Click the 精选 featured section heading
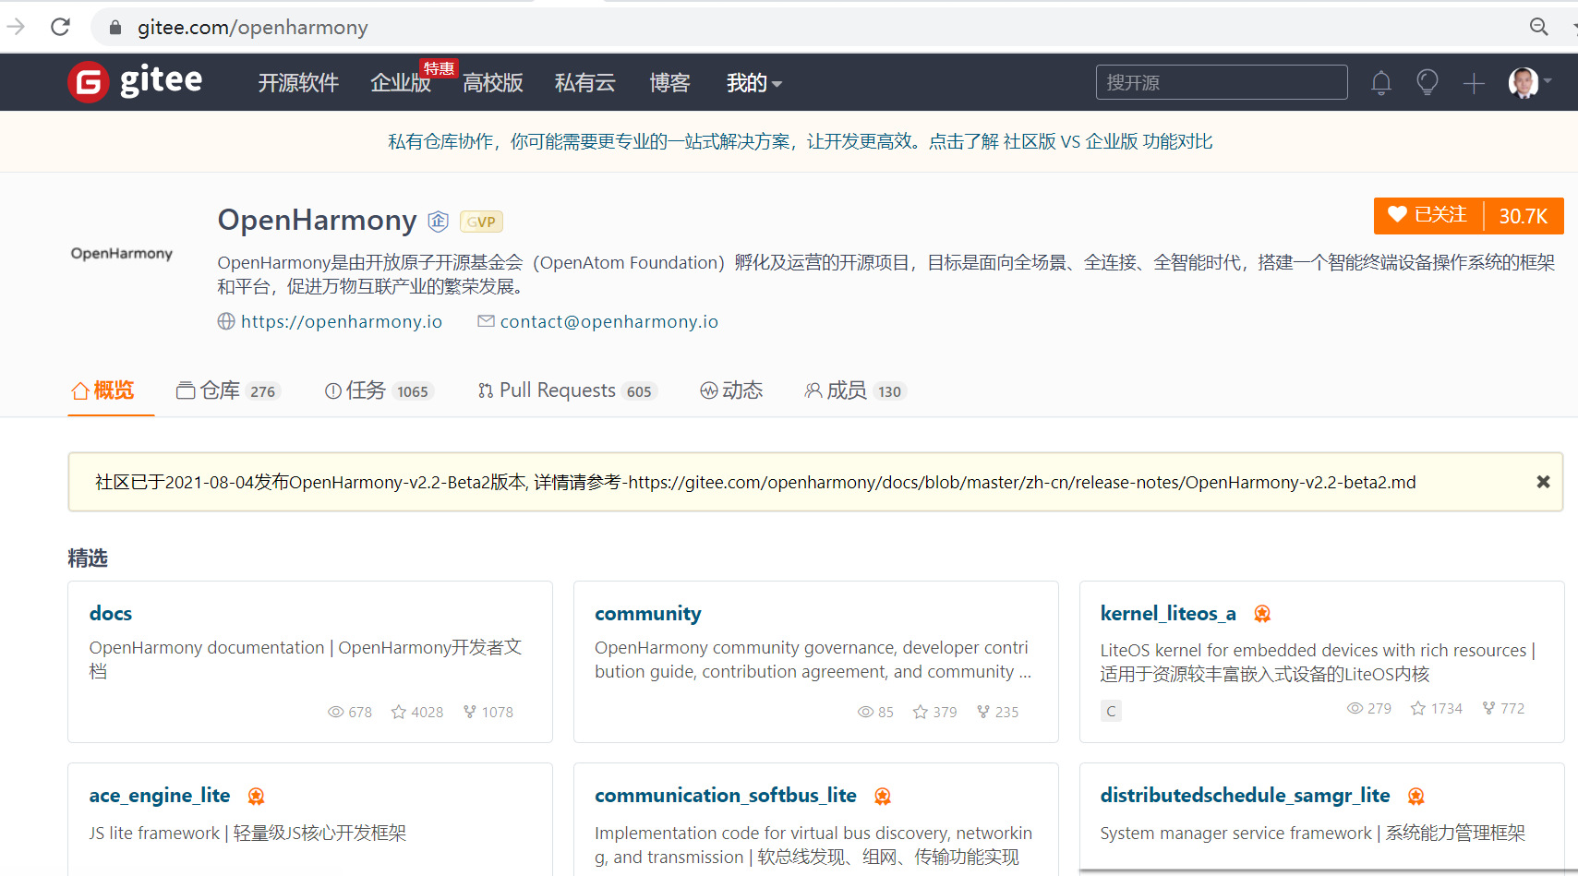The width and height of the screenshot is (1578, 876). 88,558
